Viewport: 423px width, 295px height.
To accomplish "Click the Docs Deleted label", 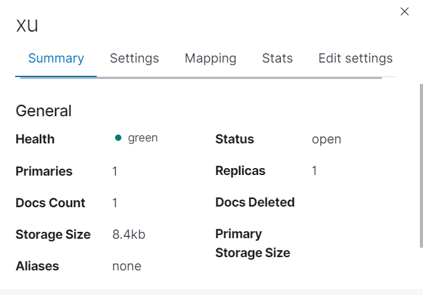I will [255, 203].
